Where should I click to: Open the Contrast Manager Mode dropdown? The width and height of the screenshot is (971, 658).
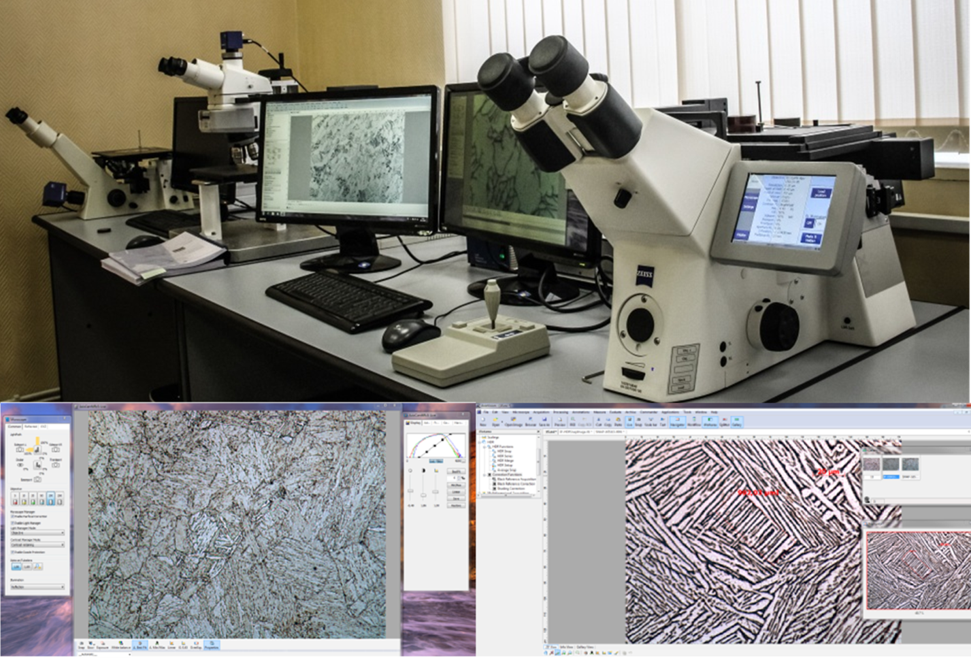pos(37,544)
